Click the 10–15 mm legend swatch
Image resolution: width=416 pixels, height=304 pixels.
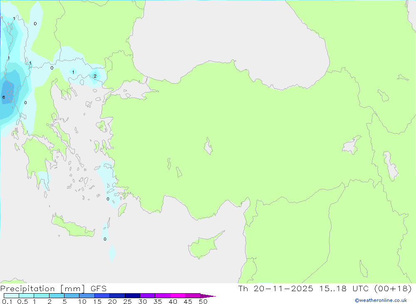tap(87, 296)
